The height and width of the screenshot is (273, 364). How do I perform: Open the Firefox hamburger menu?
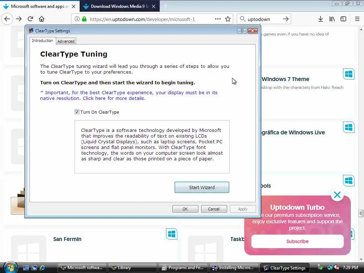(x=357, y=19)
